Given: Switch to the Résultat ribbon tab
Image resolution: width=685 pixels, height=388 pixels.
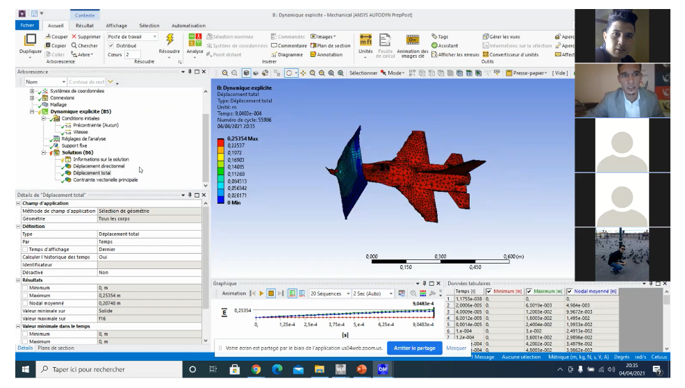Looking at the screenshot, I should (x=84, y=26).
